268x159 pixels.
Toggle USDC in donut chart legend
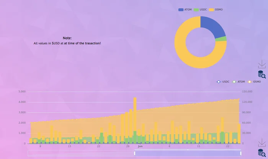[x=200, y=10]
